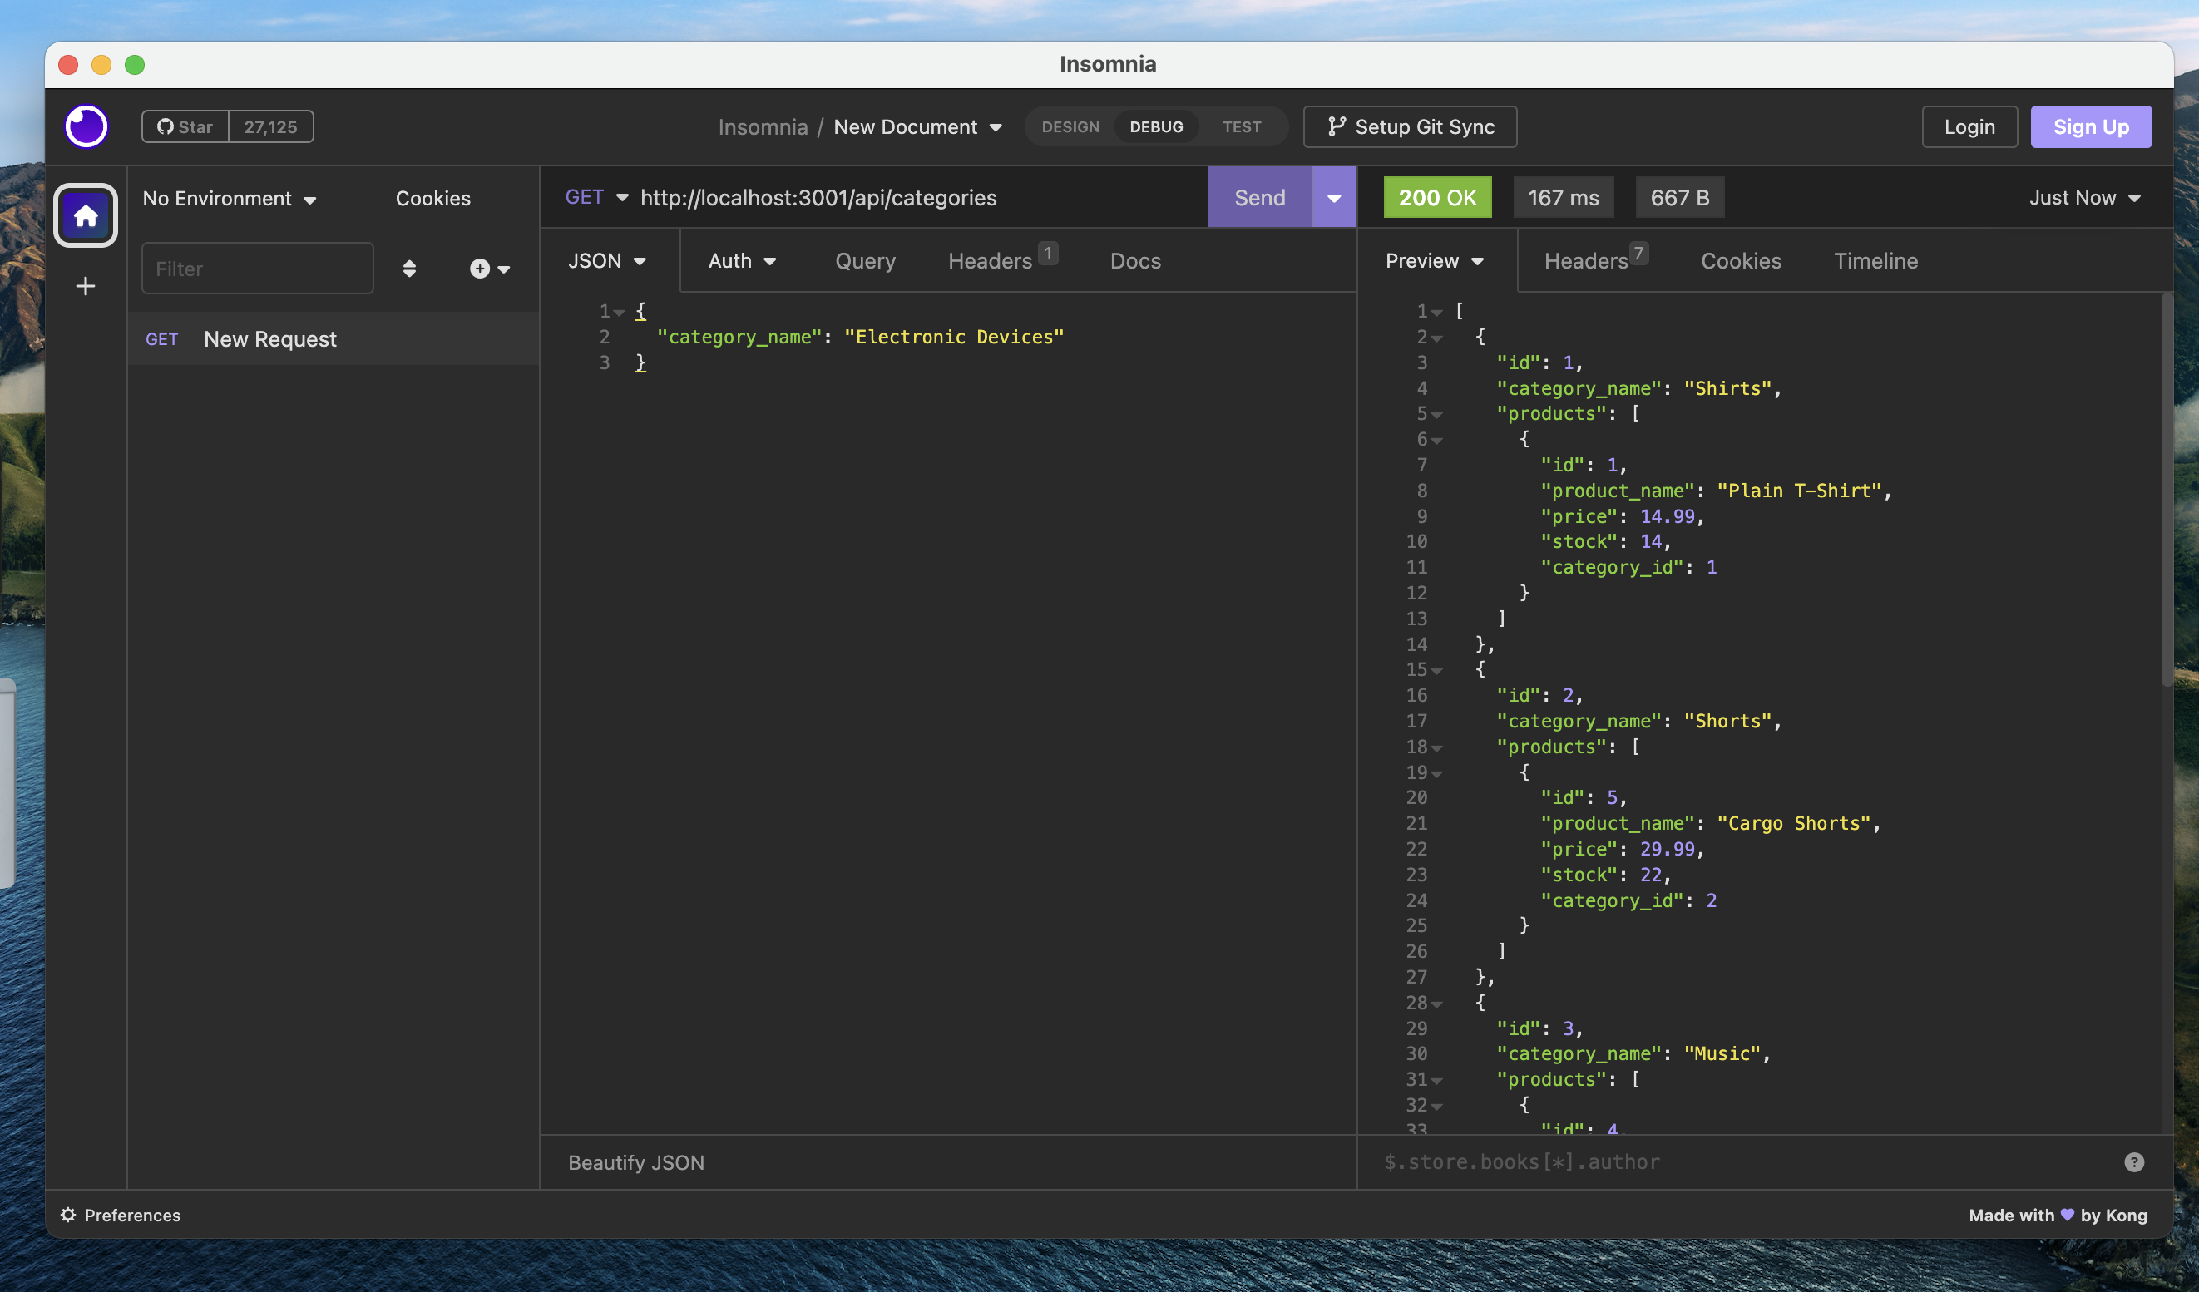Click the 200 OK status badge
2199x1292 pixels.
[1436, 197]
